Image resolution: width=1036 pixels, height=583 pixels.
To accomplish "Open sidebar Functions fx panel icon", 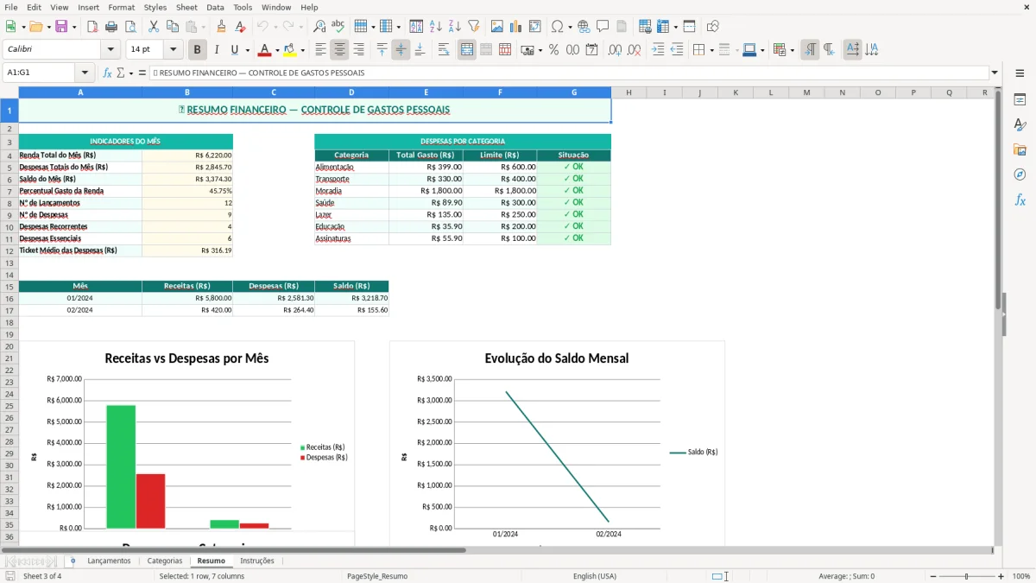I will point(1020,200).
